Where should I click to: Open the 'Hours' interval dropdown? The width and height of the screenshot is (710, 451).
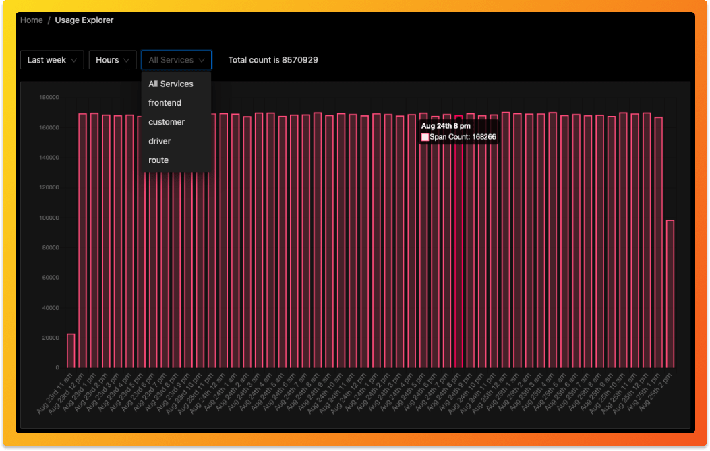[x=113, y=60]
